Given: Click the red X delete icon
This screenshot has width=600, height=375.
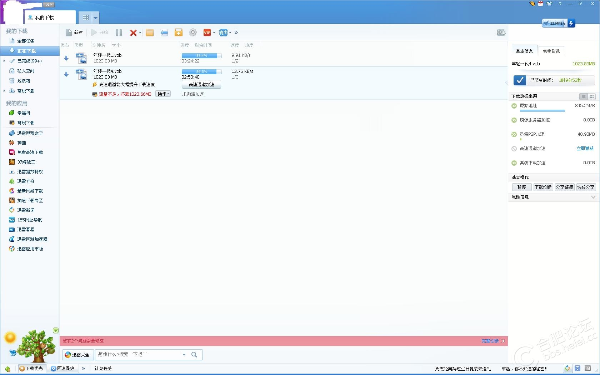Looking at the screenshot, I should [x=133, y=32].
